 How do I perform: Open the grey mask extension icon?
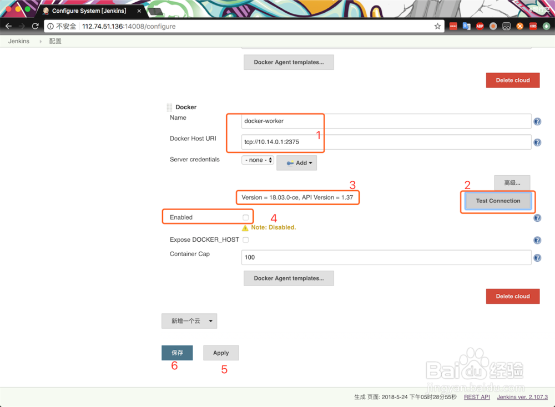click(507, 26)
